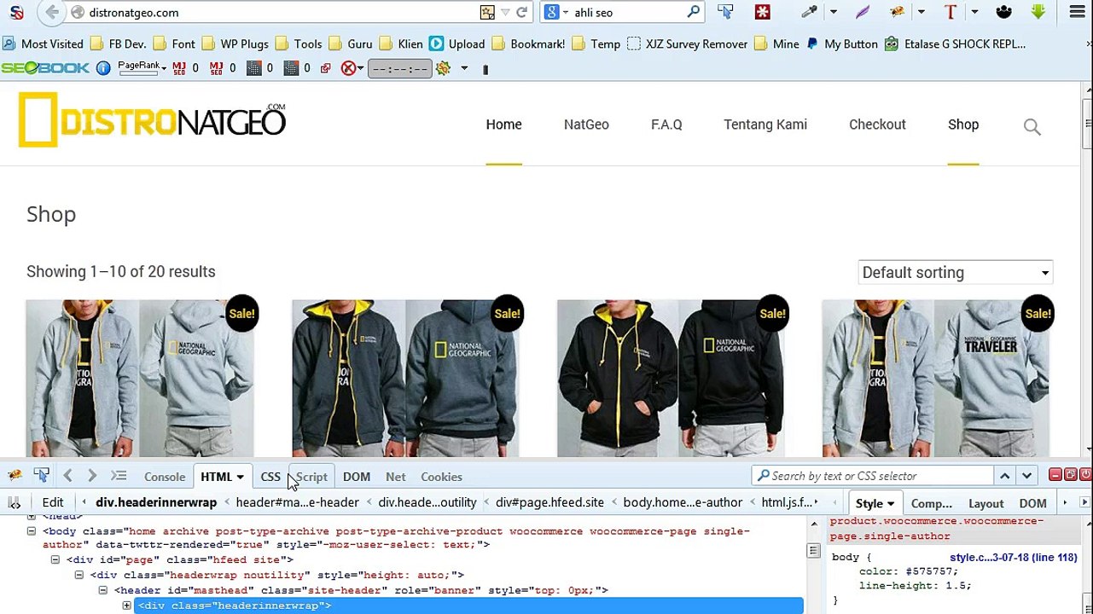
Task: Expand the div class="headerinnerwrap" node
Action: [127, 605]
